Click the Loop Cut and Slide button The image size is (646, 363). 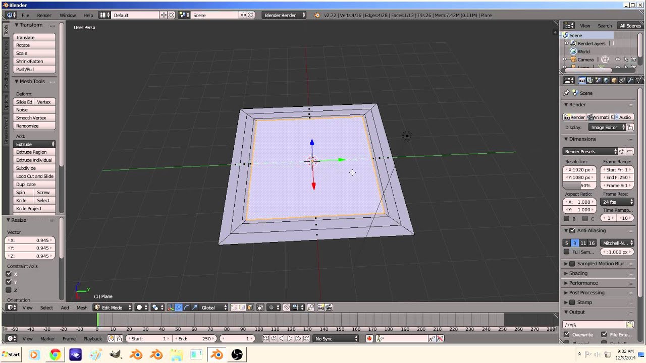click(x=34, y=176)
